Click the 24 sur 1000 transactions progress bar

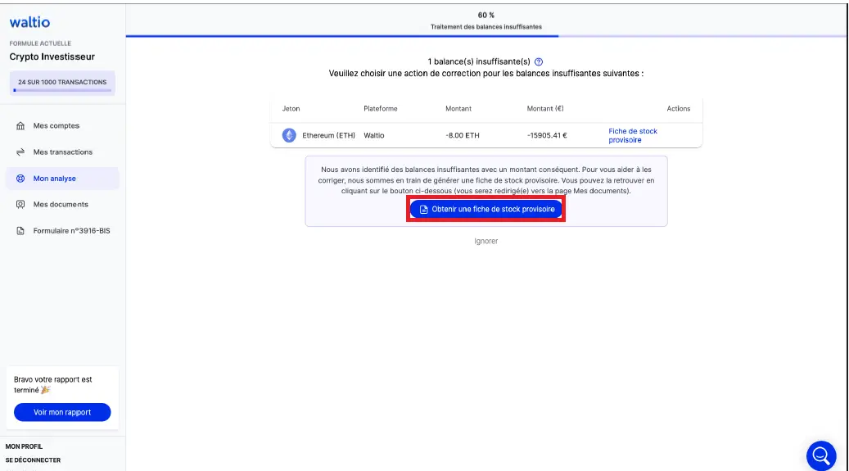[62, 90]
